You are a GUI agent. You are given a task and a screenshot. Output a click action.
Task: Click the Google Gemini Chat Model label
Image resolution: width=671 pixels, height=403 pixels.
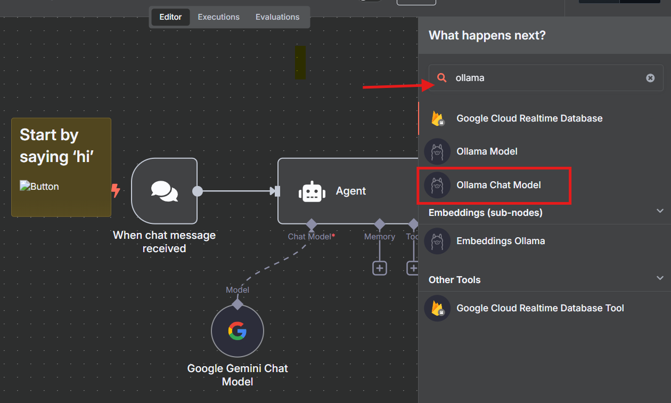[x=238, y=375]
